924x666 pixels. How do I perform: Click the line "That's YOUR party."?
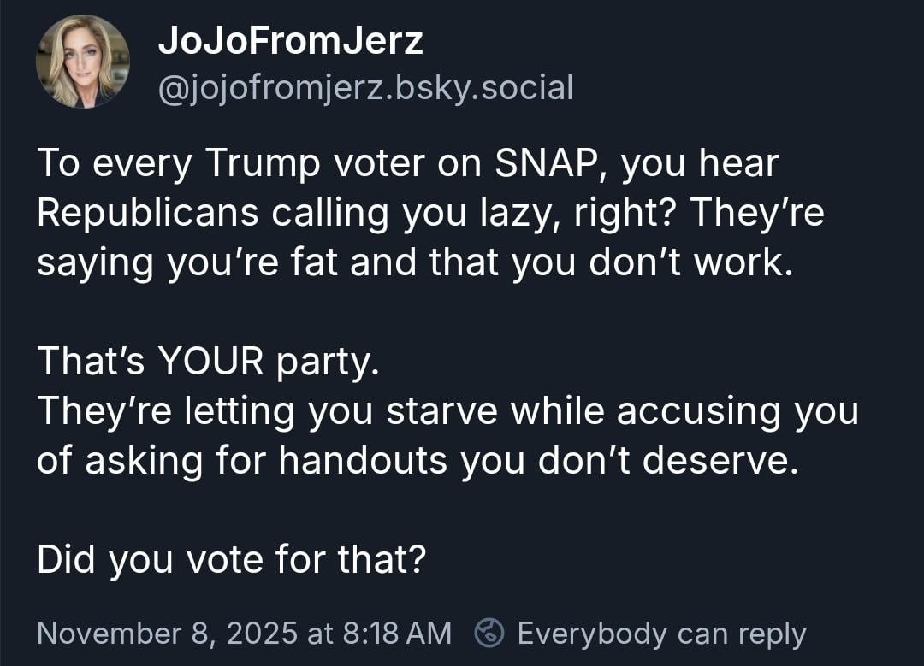(207, 362)
